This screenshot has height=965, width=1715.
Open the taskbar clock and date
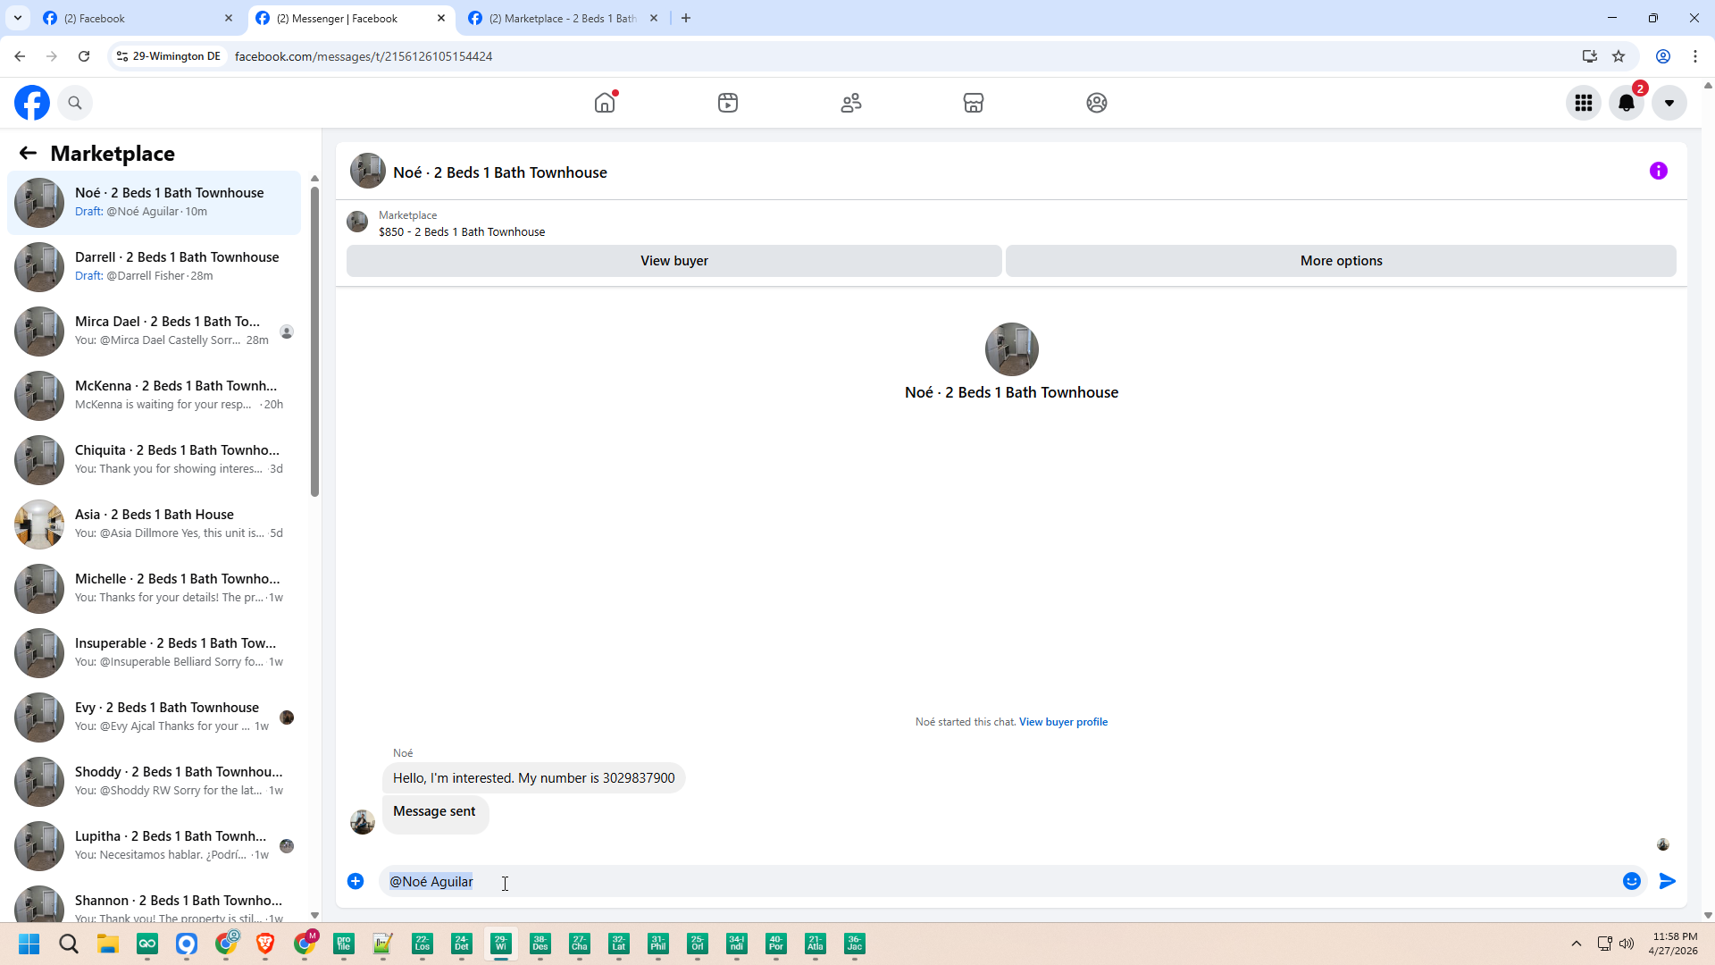1675,944
